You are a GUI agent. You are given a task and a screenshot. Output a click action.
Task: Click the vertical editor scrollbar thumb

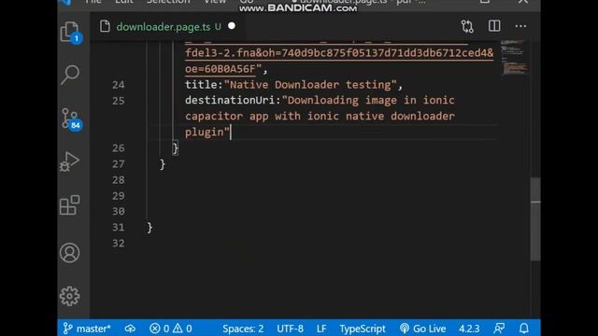535,219
